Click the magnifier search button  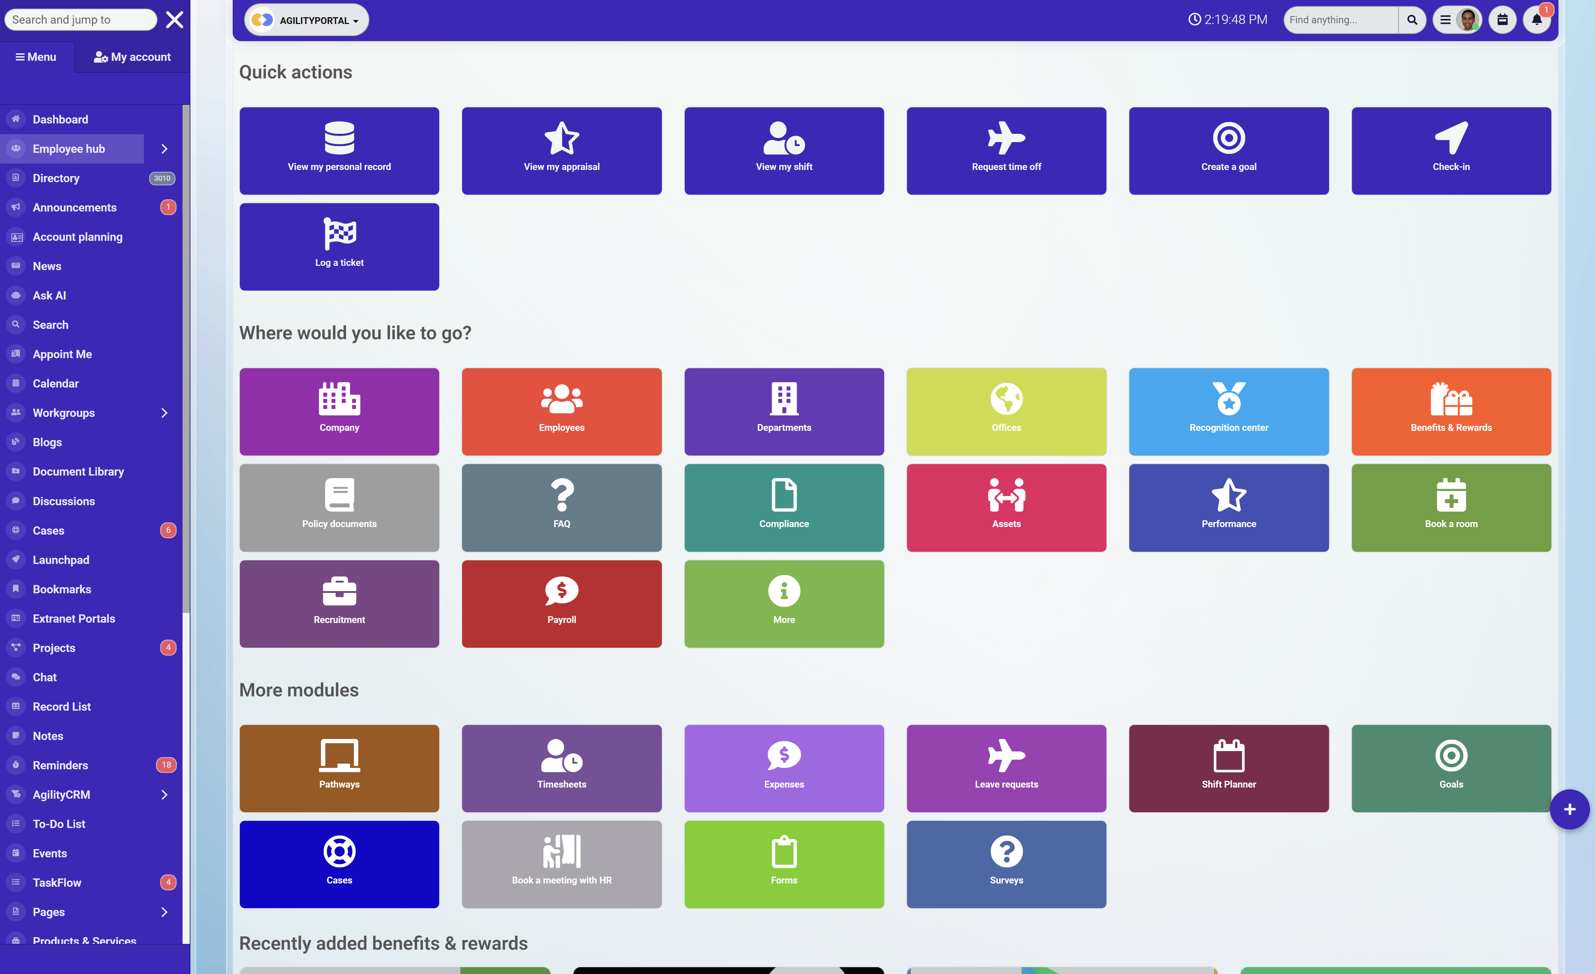point(1412,20)
